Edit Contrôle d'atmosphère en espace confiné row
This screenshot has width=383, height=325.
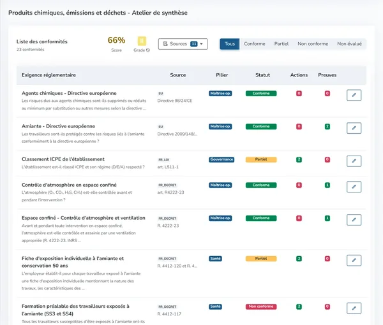354,187
